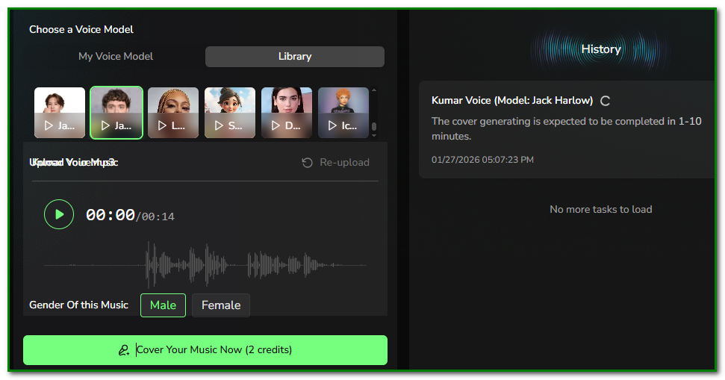Image resolution: width=725 pixels, height=380 pixels.
Task: Play preview of voice starting with L
Action: click(x=162, y=126)
